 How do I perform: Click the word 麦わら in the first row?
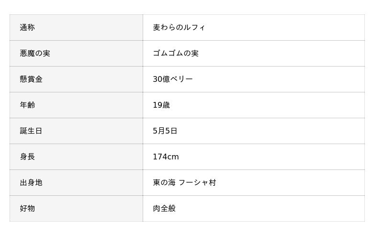165,28
